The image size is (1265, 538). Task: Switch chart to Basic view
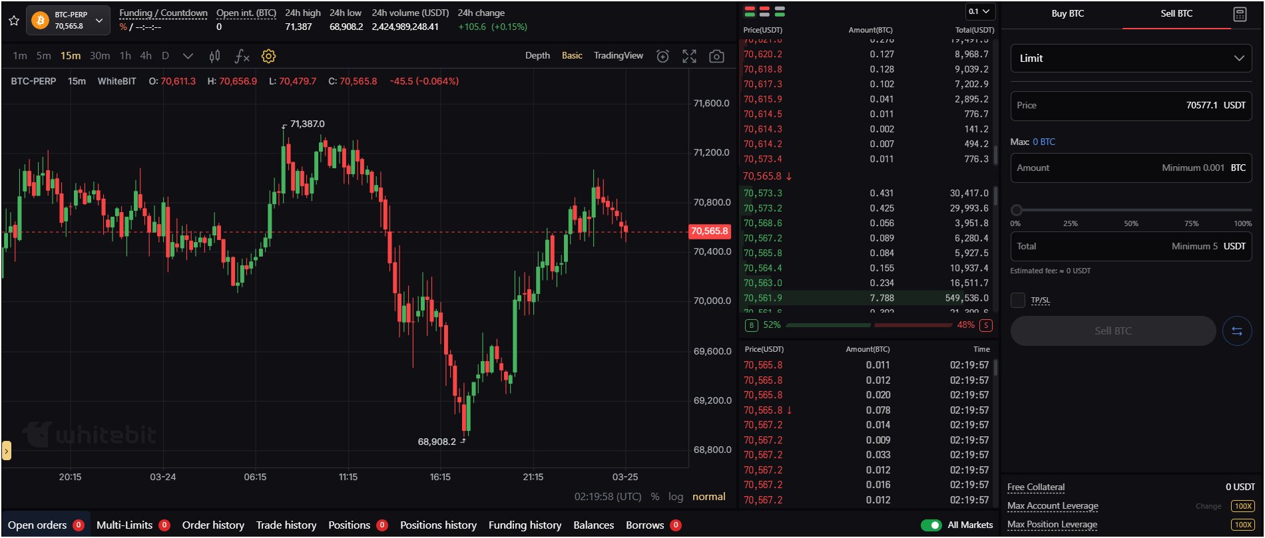pos(572,55)
